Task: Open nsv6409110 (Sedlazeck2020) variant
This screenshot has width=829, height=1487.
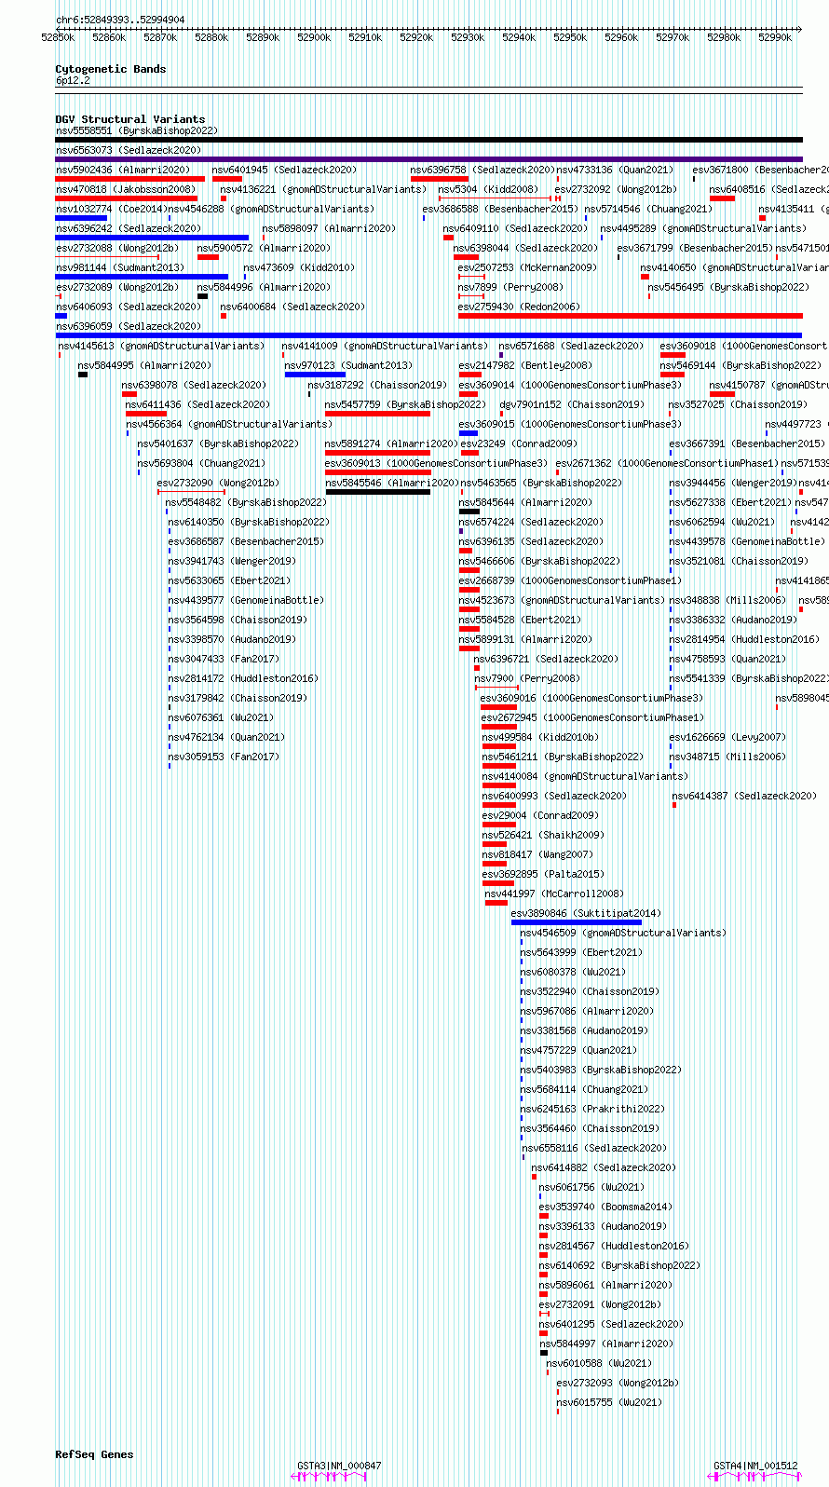Action: tap(515, 229)
